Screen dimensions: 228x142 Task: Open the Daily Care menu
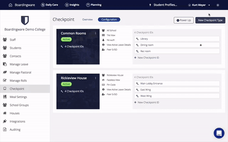click(49, 5)
